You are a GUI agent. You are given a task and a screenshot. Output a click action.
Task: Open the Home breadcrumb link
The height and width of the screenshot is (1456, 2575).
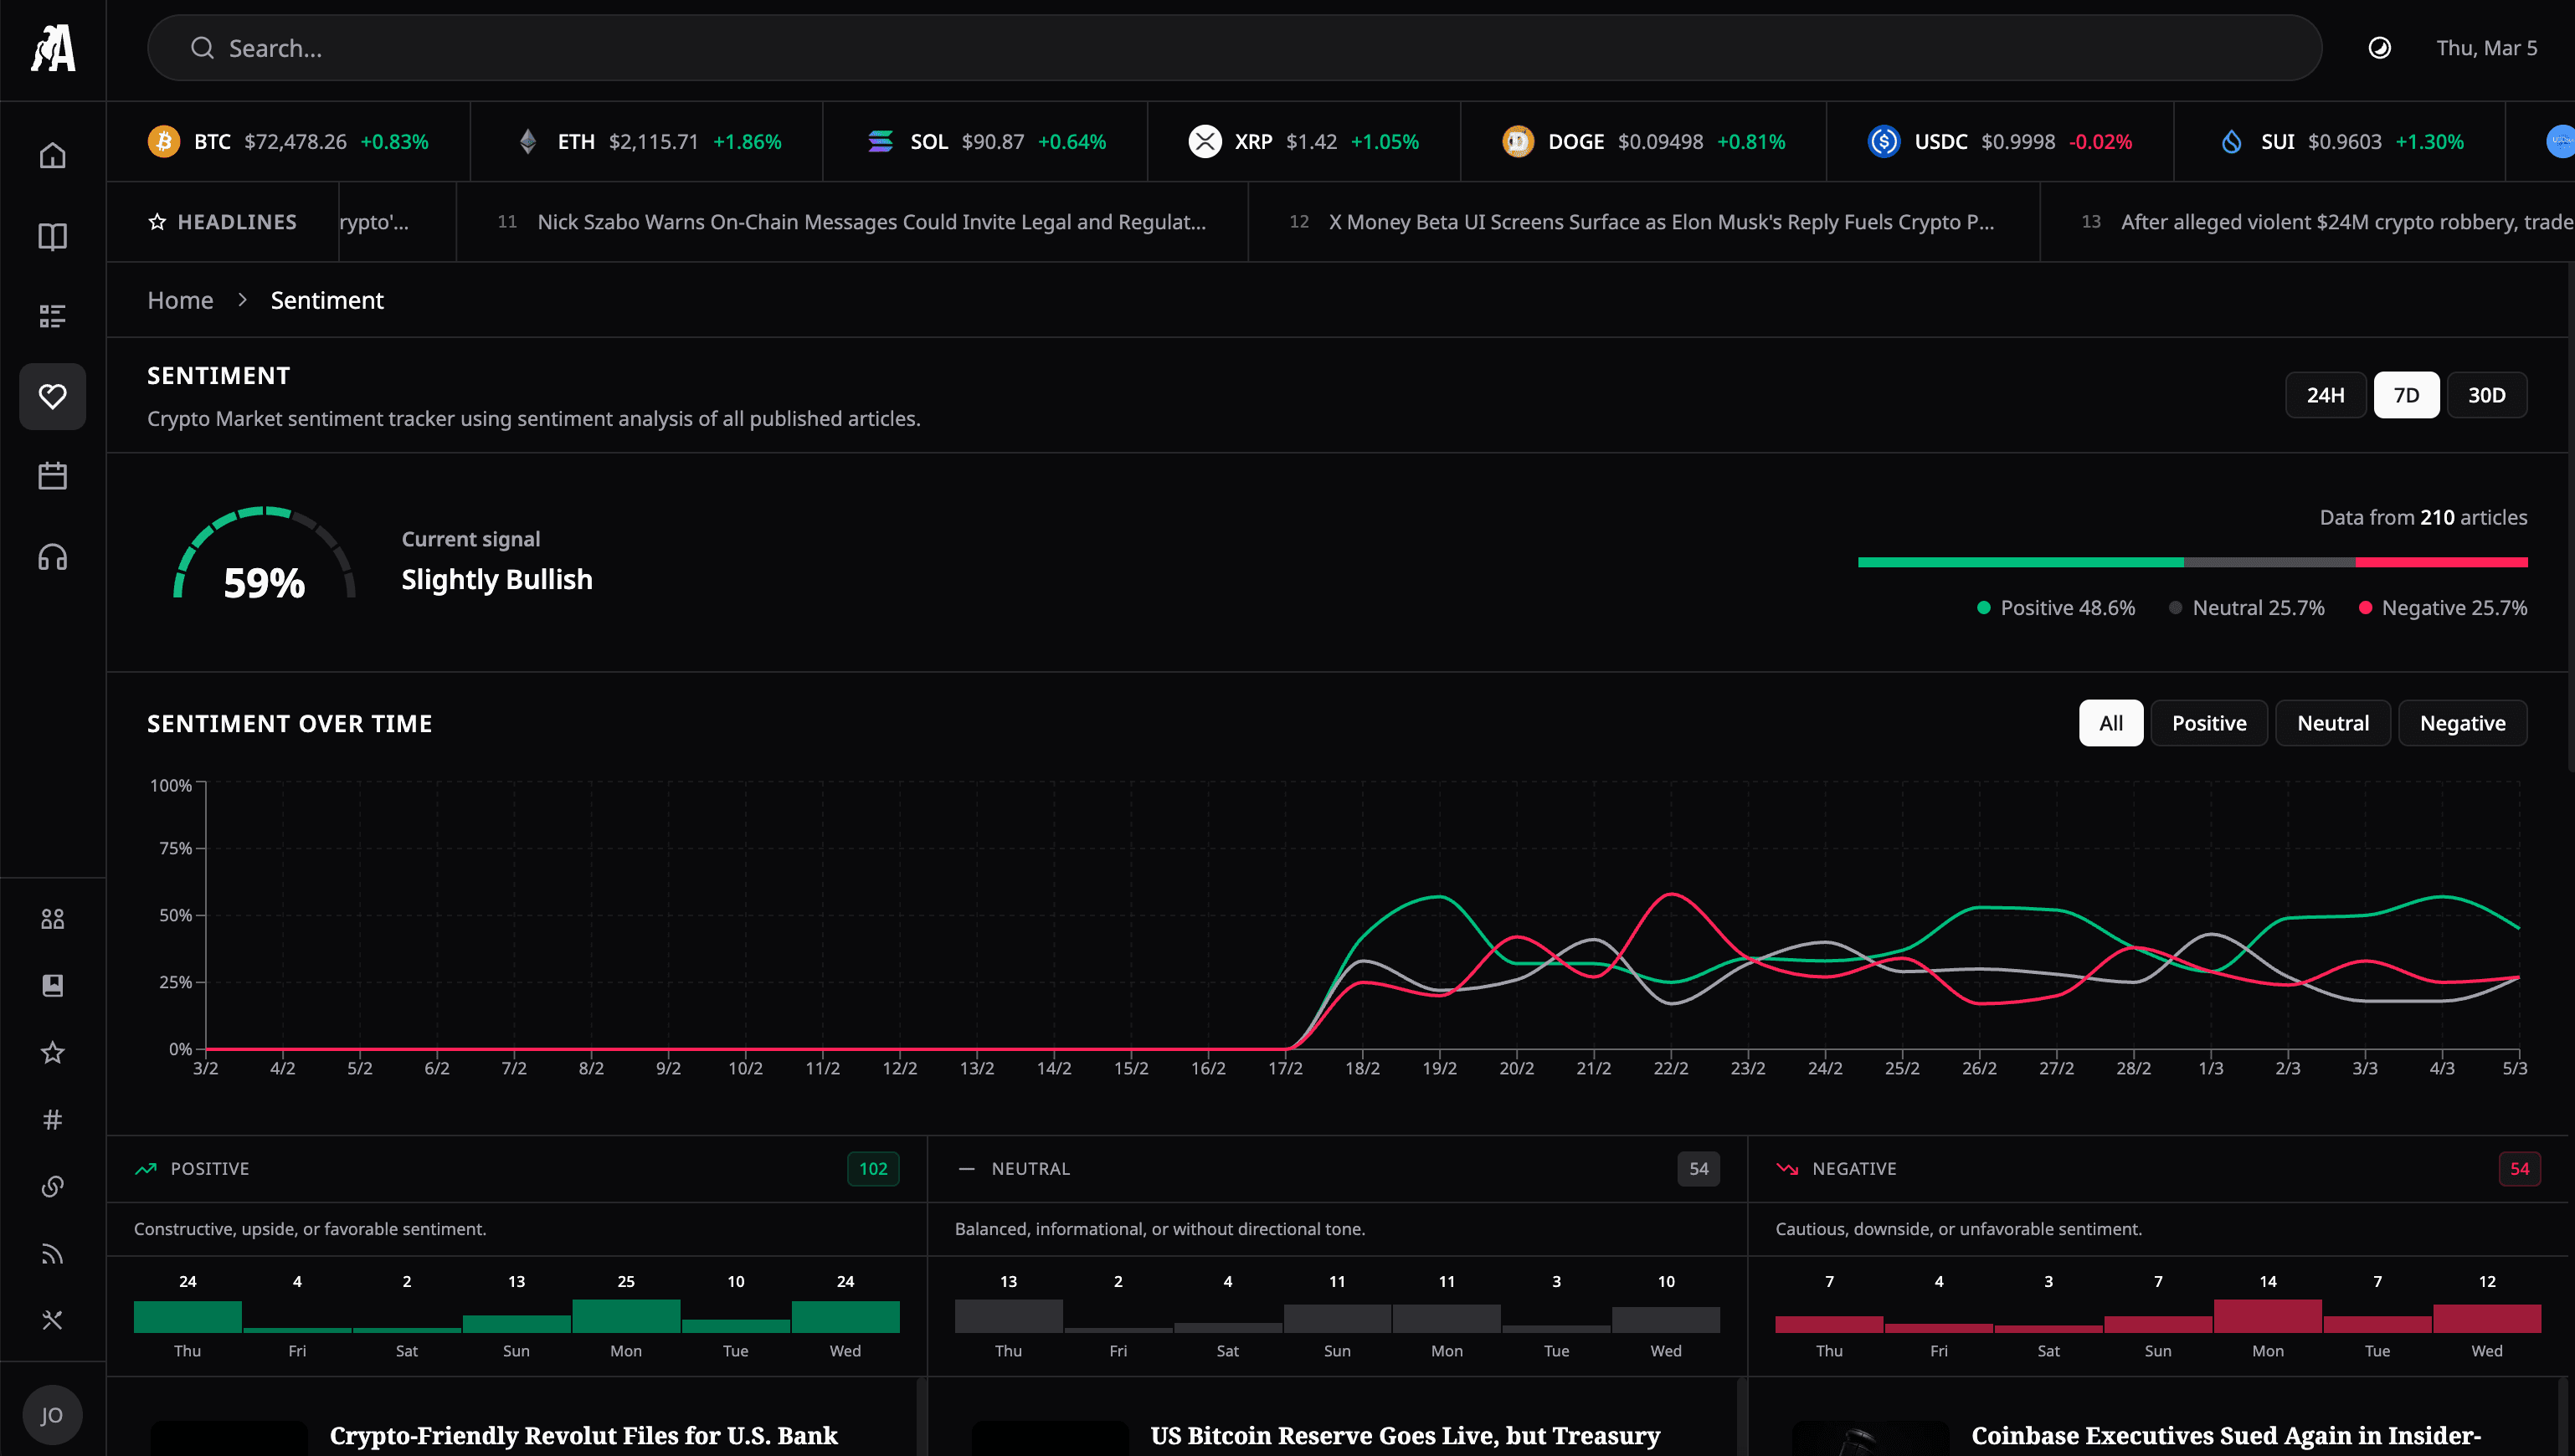pos(180,299)
